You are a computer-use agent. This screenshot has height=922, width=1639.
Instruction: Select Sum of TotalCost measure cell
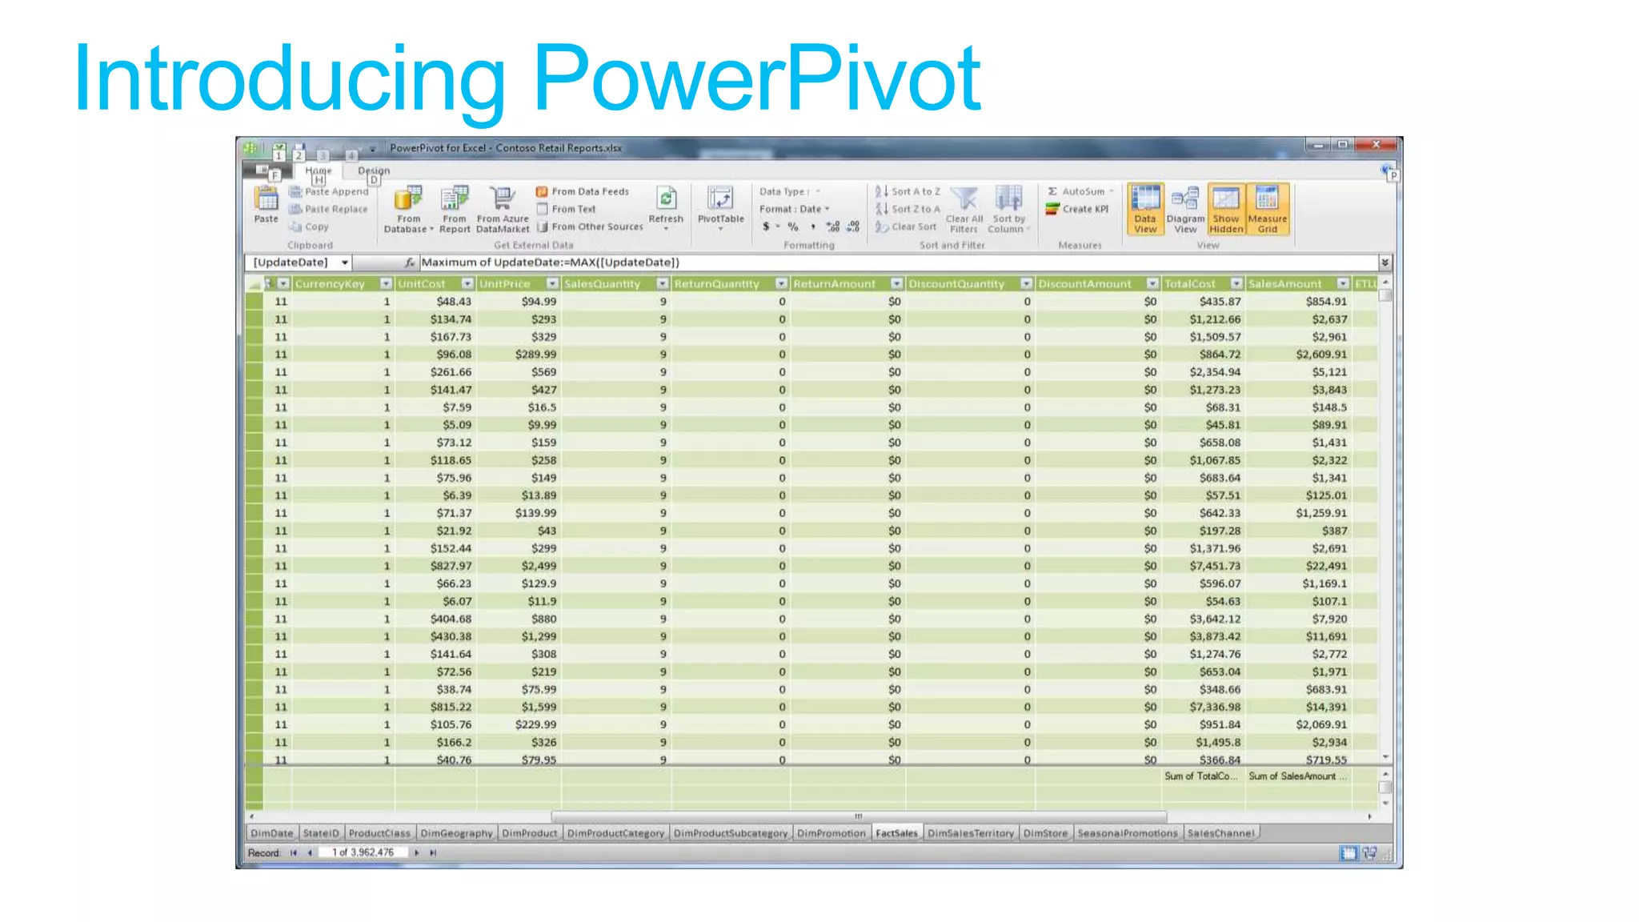click(x=1203, y=776)
